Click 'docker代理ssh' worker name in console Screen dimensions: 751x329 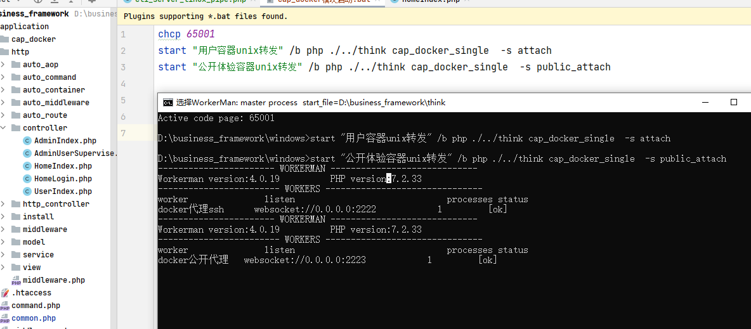191,209
